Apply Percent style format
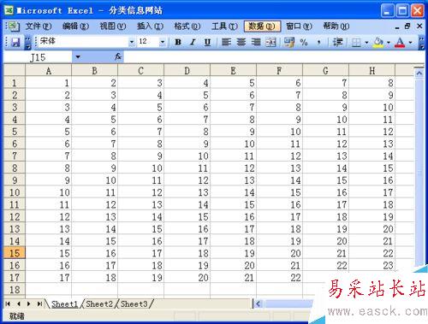The image size is (428, 324). (x=304, y=42)
